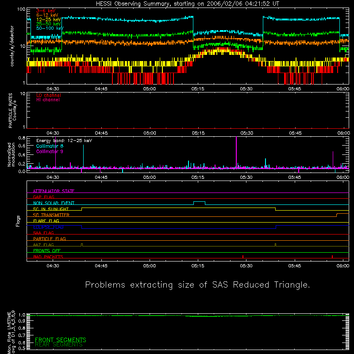
Task: Click the tall magenta Collimator 9 spike near 05:27
Action: pos(236,152)
